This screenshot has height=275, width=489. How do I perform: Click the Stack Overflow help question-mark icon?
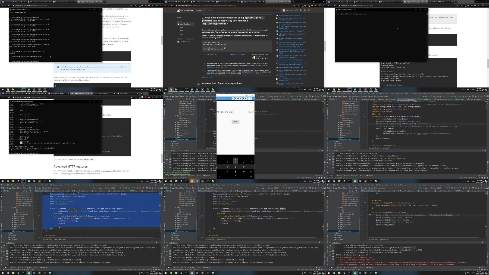[305, 10]
